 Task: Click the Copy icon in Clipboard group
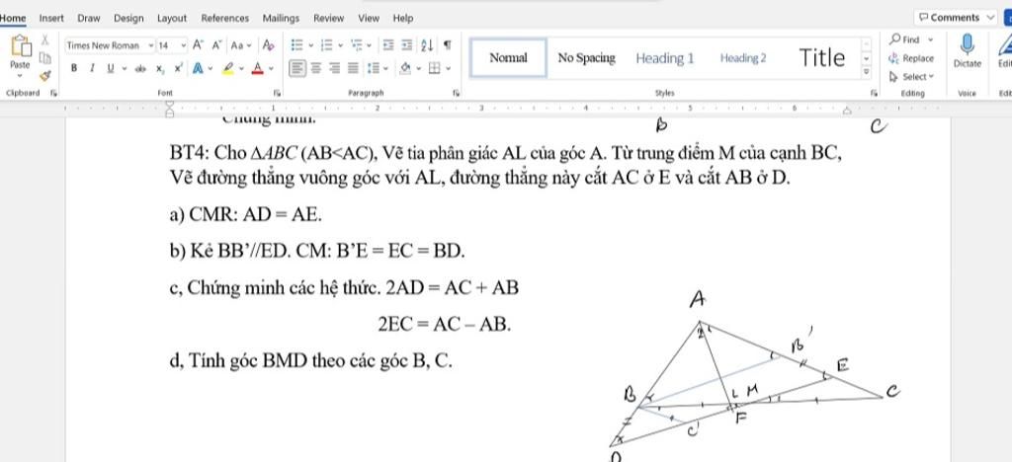(x=45, y=58)
